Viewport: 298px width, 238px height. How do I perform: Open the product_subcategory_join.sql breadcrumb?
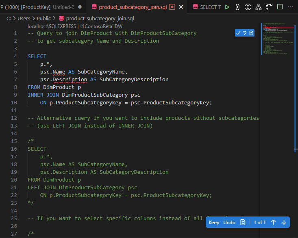coord(100,19)
